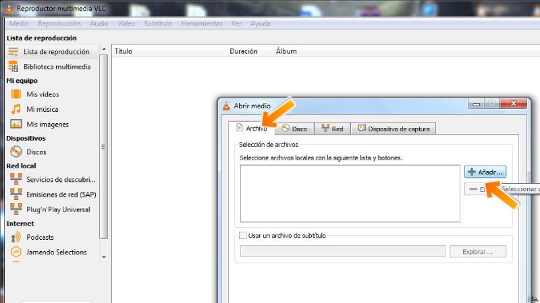Open the Vídeo menu
Image resolution: width=540 pixels, height=303 pixels.
point(126,24)
